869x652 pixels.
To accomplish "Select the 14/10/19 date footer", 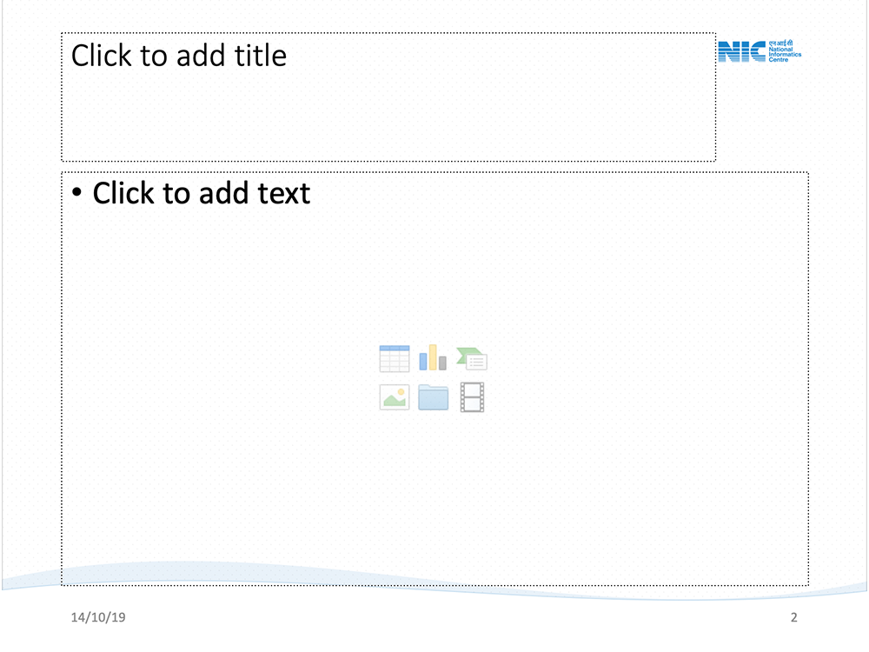I will click(98, 618).
